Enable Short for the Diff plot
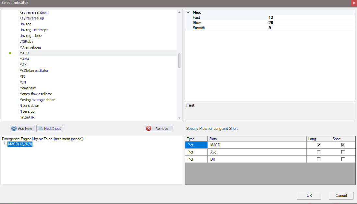357x204 pixels. 343,159
